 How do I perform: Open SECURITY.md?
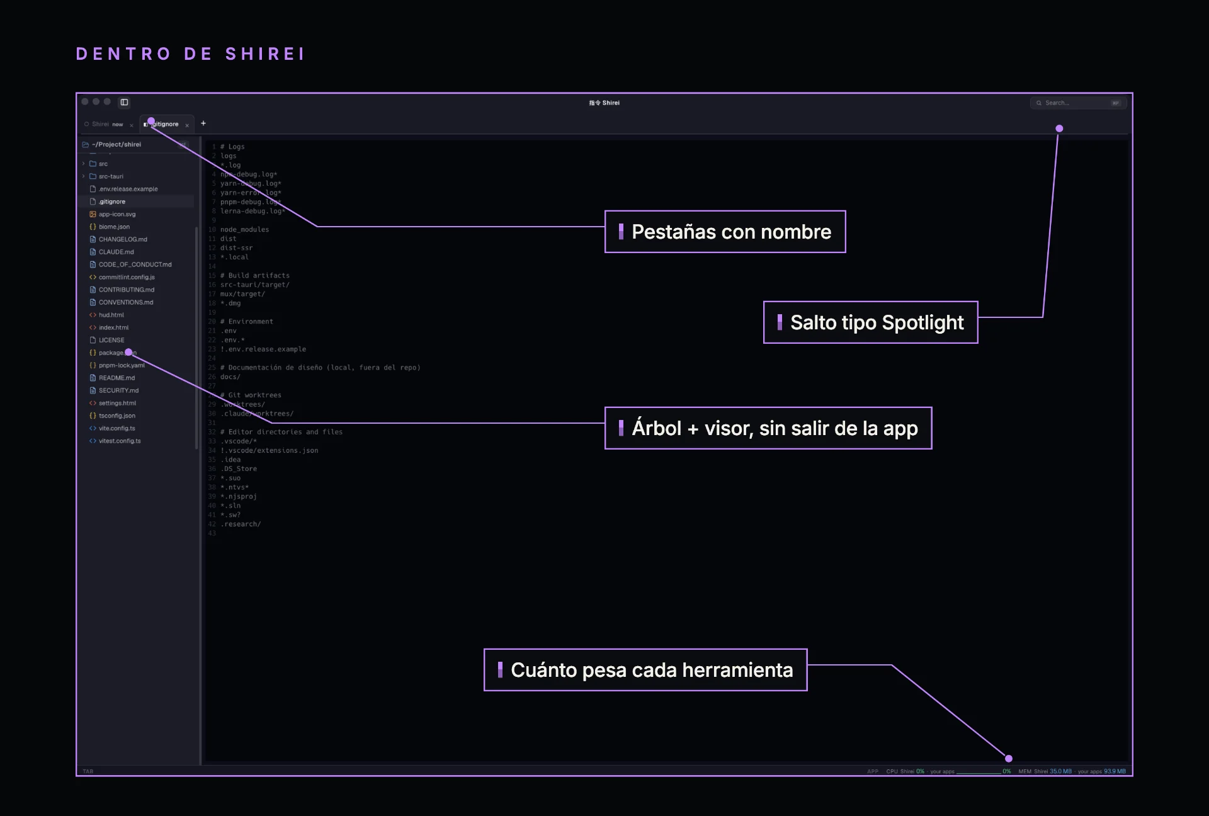point(118,390)
